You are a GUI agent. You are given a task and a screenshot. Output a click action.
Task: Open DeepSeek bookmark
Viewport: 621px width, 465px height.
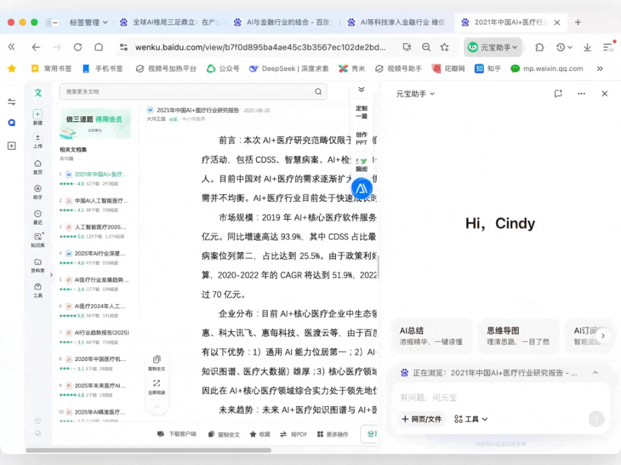click(289, 69)
